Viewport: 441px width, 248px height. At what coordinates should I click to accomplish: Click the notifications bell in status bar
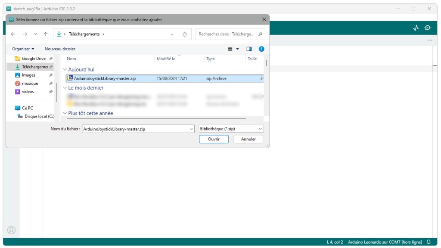(429, 242)
